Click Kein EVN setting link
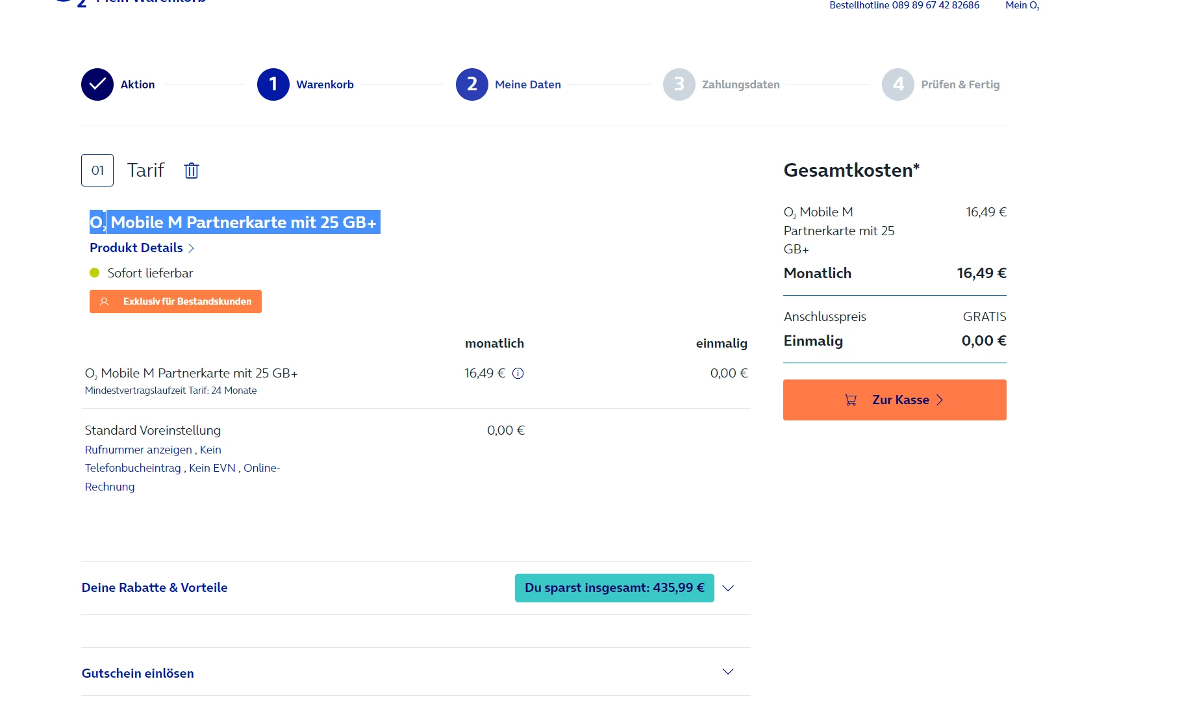This screenshot has height=718, width=1193. pyautogui.click(x=212, y=468)
